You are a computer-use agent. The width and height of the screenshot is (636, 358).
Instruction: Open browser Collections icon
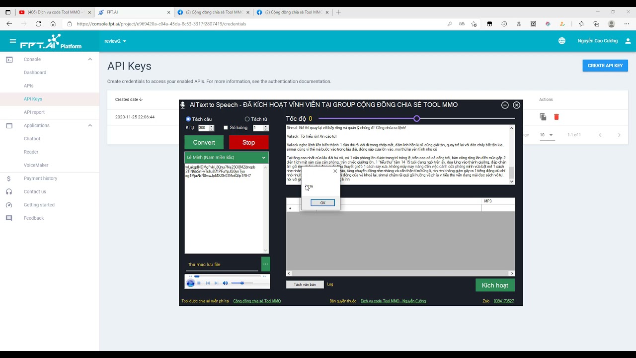pos(596,23)
